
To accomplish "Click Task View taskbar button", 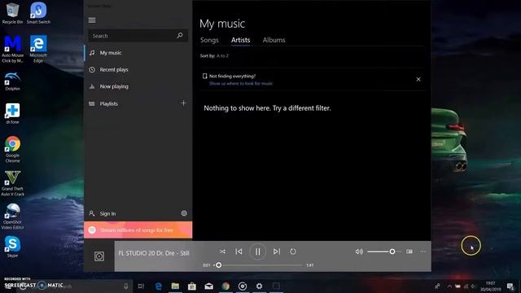I will 141,286.
